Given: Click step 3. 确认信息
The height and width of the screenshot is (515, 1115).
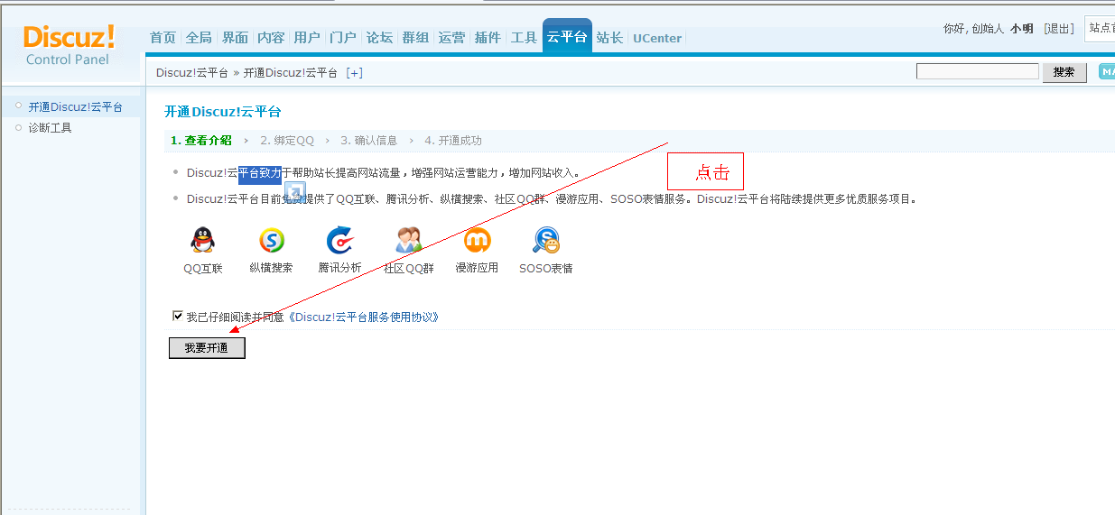Looking at the screenshot, I should 368,141.
